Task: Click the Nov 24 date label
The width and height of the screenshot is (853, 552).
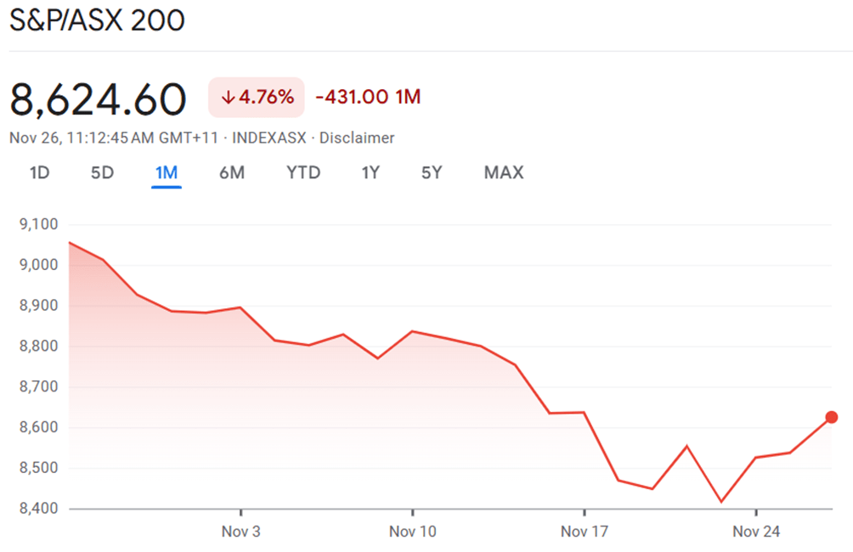Action: tap(756, 532)
